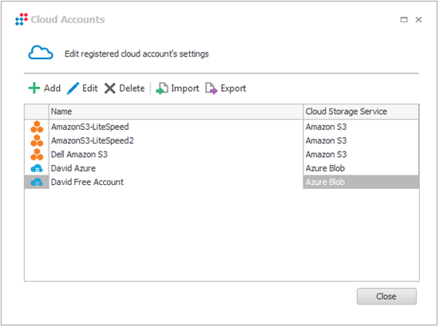The height and width of the screenshot is (327, 439).
Task: Click the X Delete icon
Action: click(110, 89)
